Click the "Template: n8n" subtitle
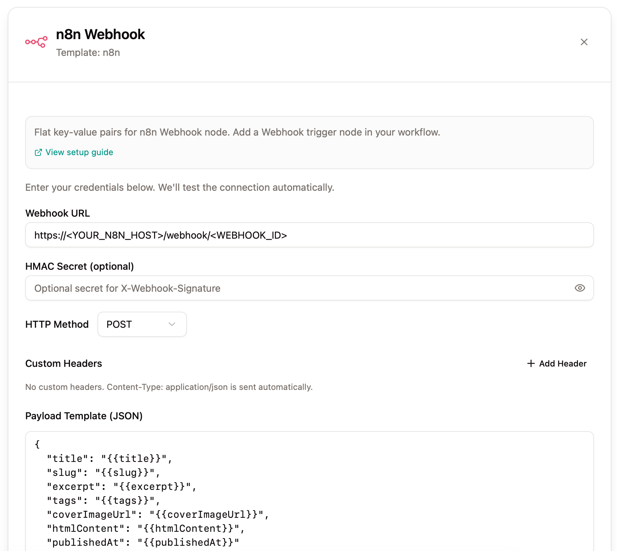617x551 pixels. (x=88, y=53)
